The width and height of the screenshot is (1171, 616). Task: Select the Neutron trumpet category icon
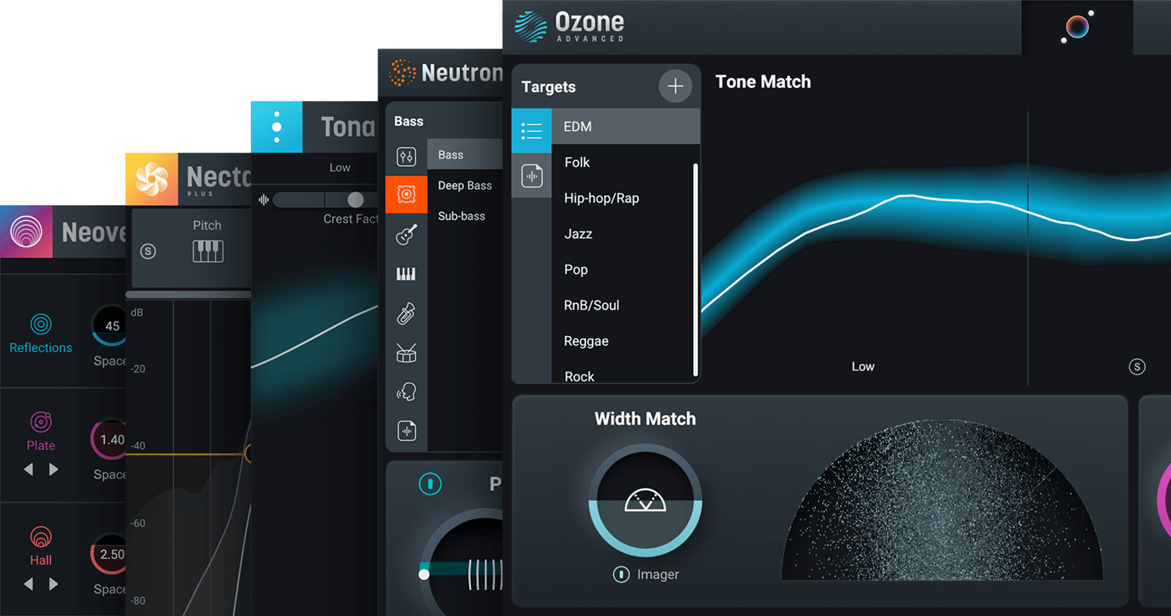pos(406,313)
